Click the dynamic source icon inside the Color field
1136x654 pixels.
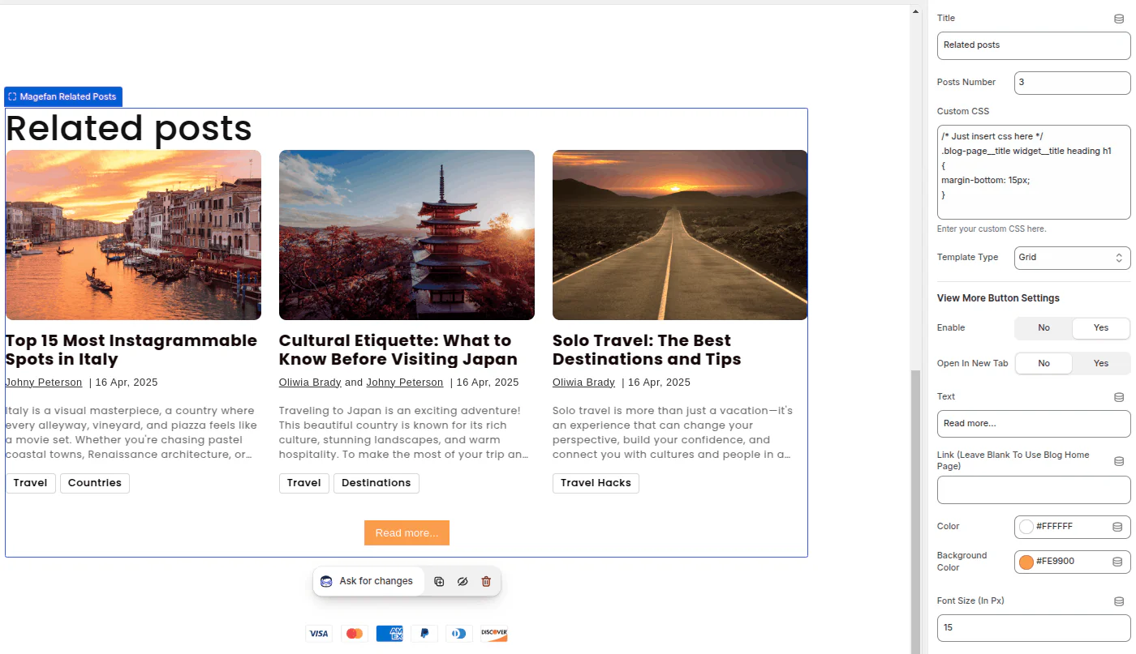click(1117, 527)
